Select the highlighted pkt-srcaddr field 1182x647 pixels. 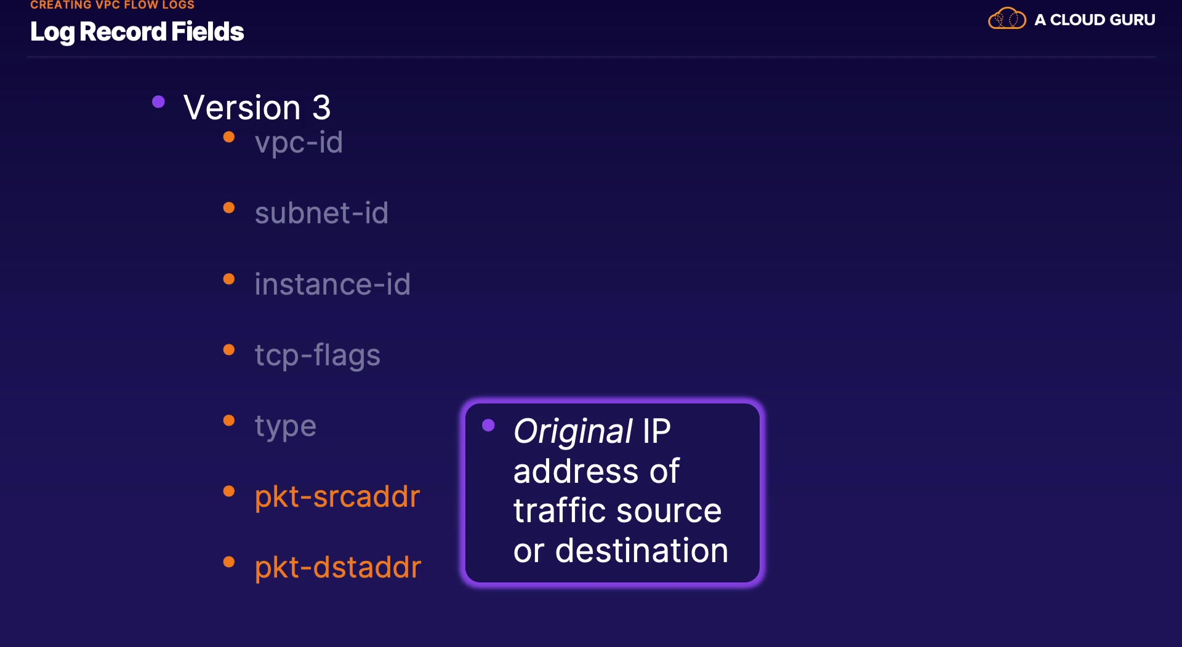(337, 496)
